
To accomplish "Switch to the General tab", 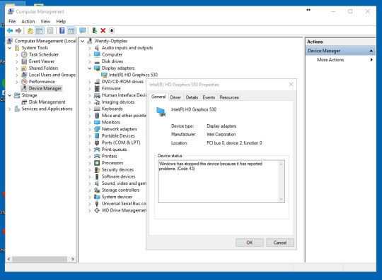I will (158, 97).
